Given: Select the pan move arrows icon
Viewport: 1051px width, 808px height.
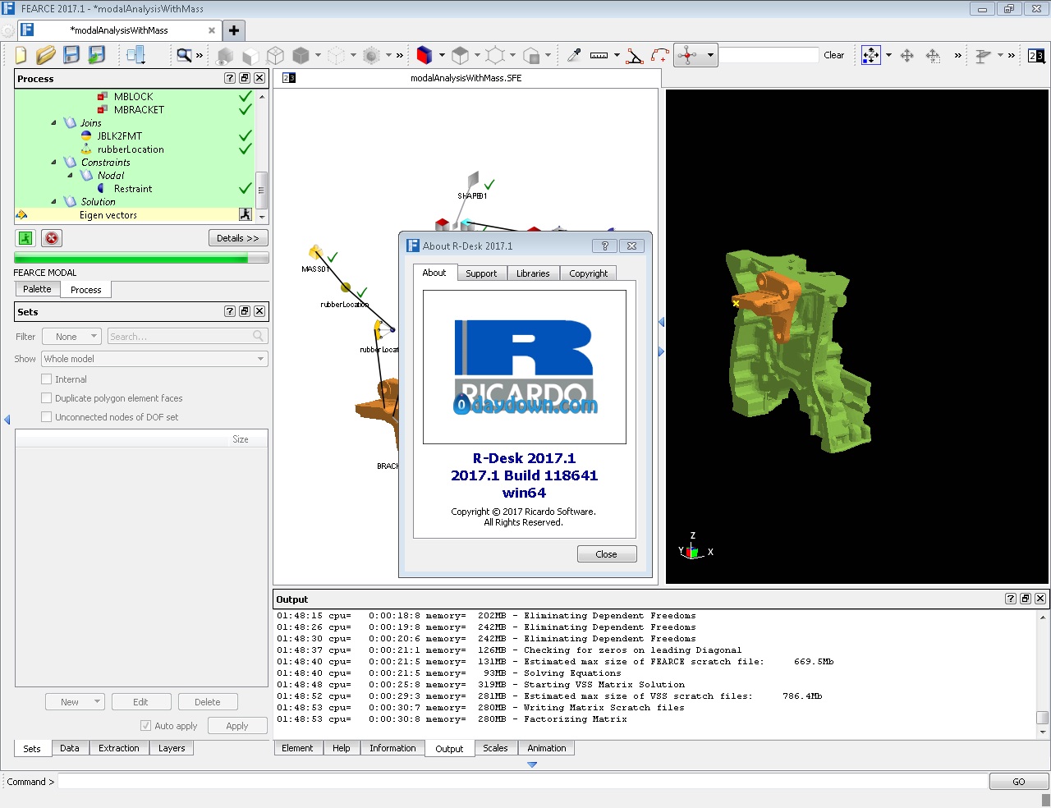Looking at the screenshot, I should click(907, 55).
